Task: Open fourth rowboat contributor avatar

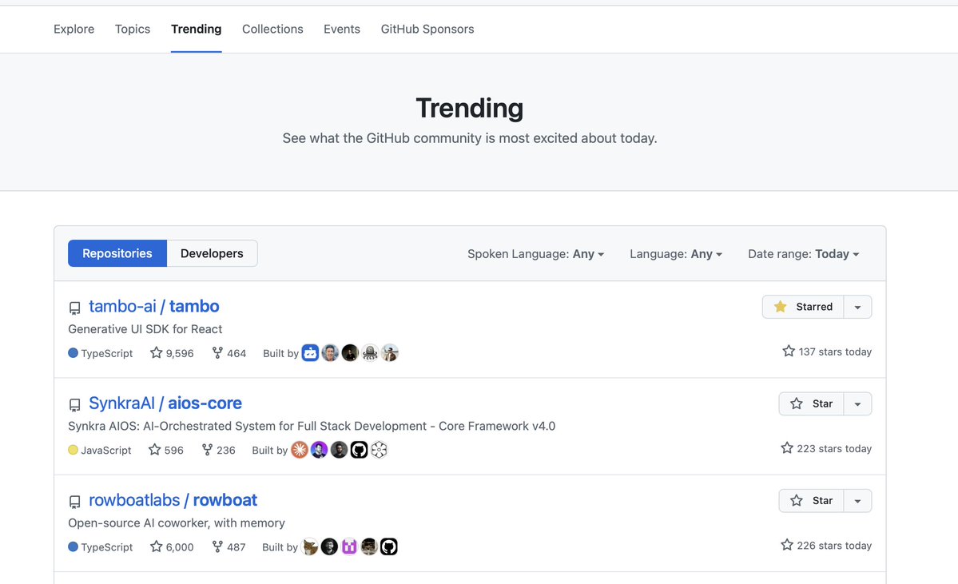Action: (369, 546)
